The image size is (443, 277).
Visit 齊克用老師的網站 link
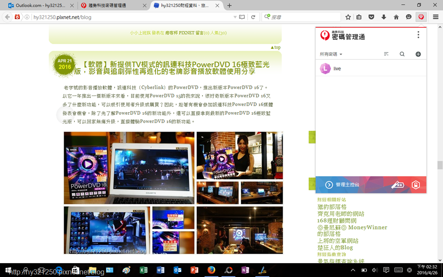coord(341,214)
